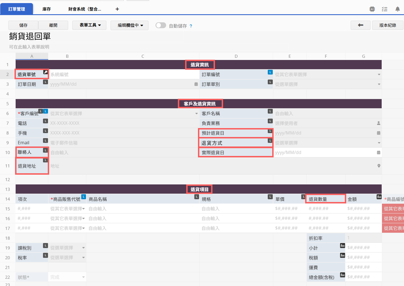404x286 pixels.
Task: Click the 儲存 button
Action: (x=23, y=25)
